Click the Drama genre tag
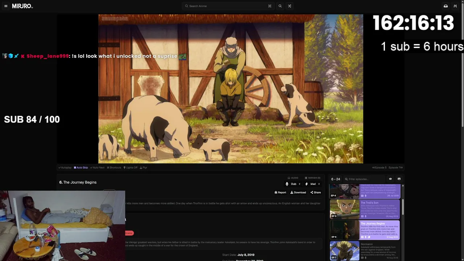The height and width of the screenshot is (261, 464). click(x=129, y=233)
